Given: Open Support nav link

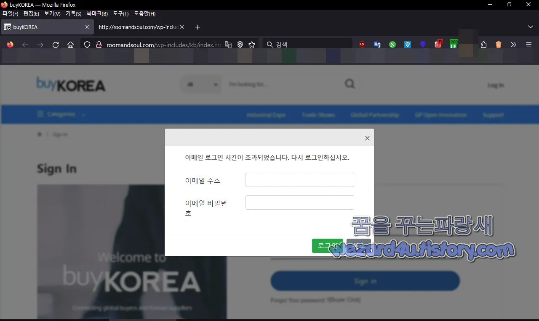Looking at the screenshot, I should coord(493,115).
